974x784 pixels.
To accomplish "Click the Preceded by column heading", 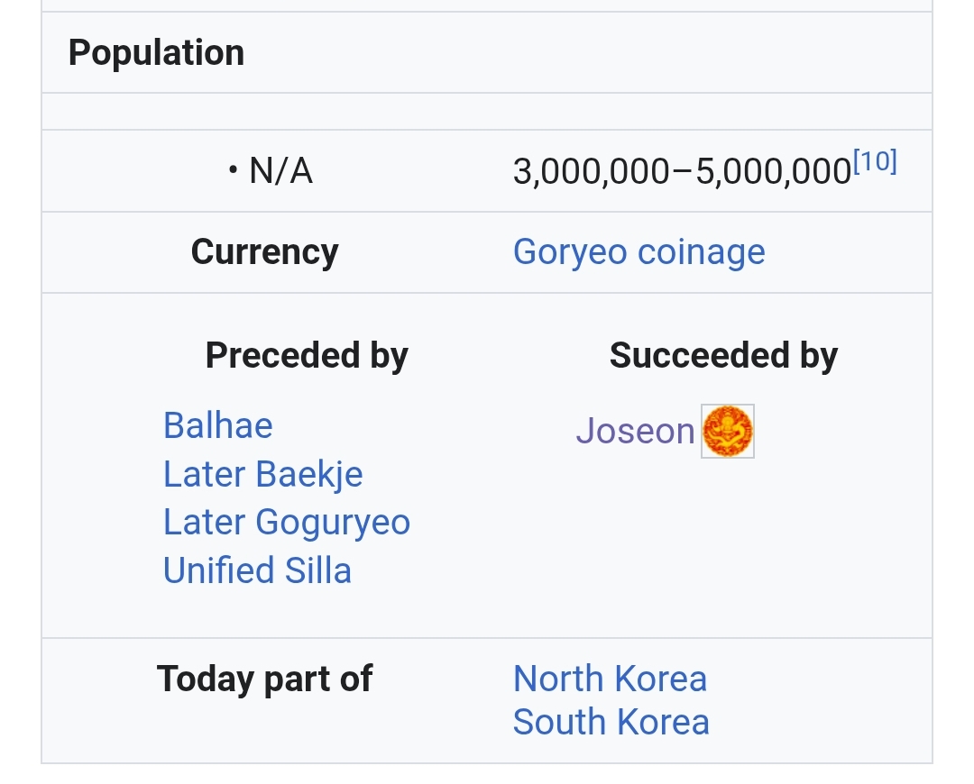I will pyautogui.click(x=307, y=356).
